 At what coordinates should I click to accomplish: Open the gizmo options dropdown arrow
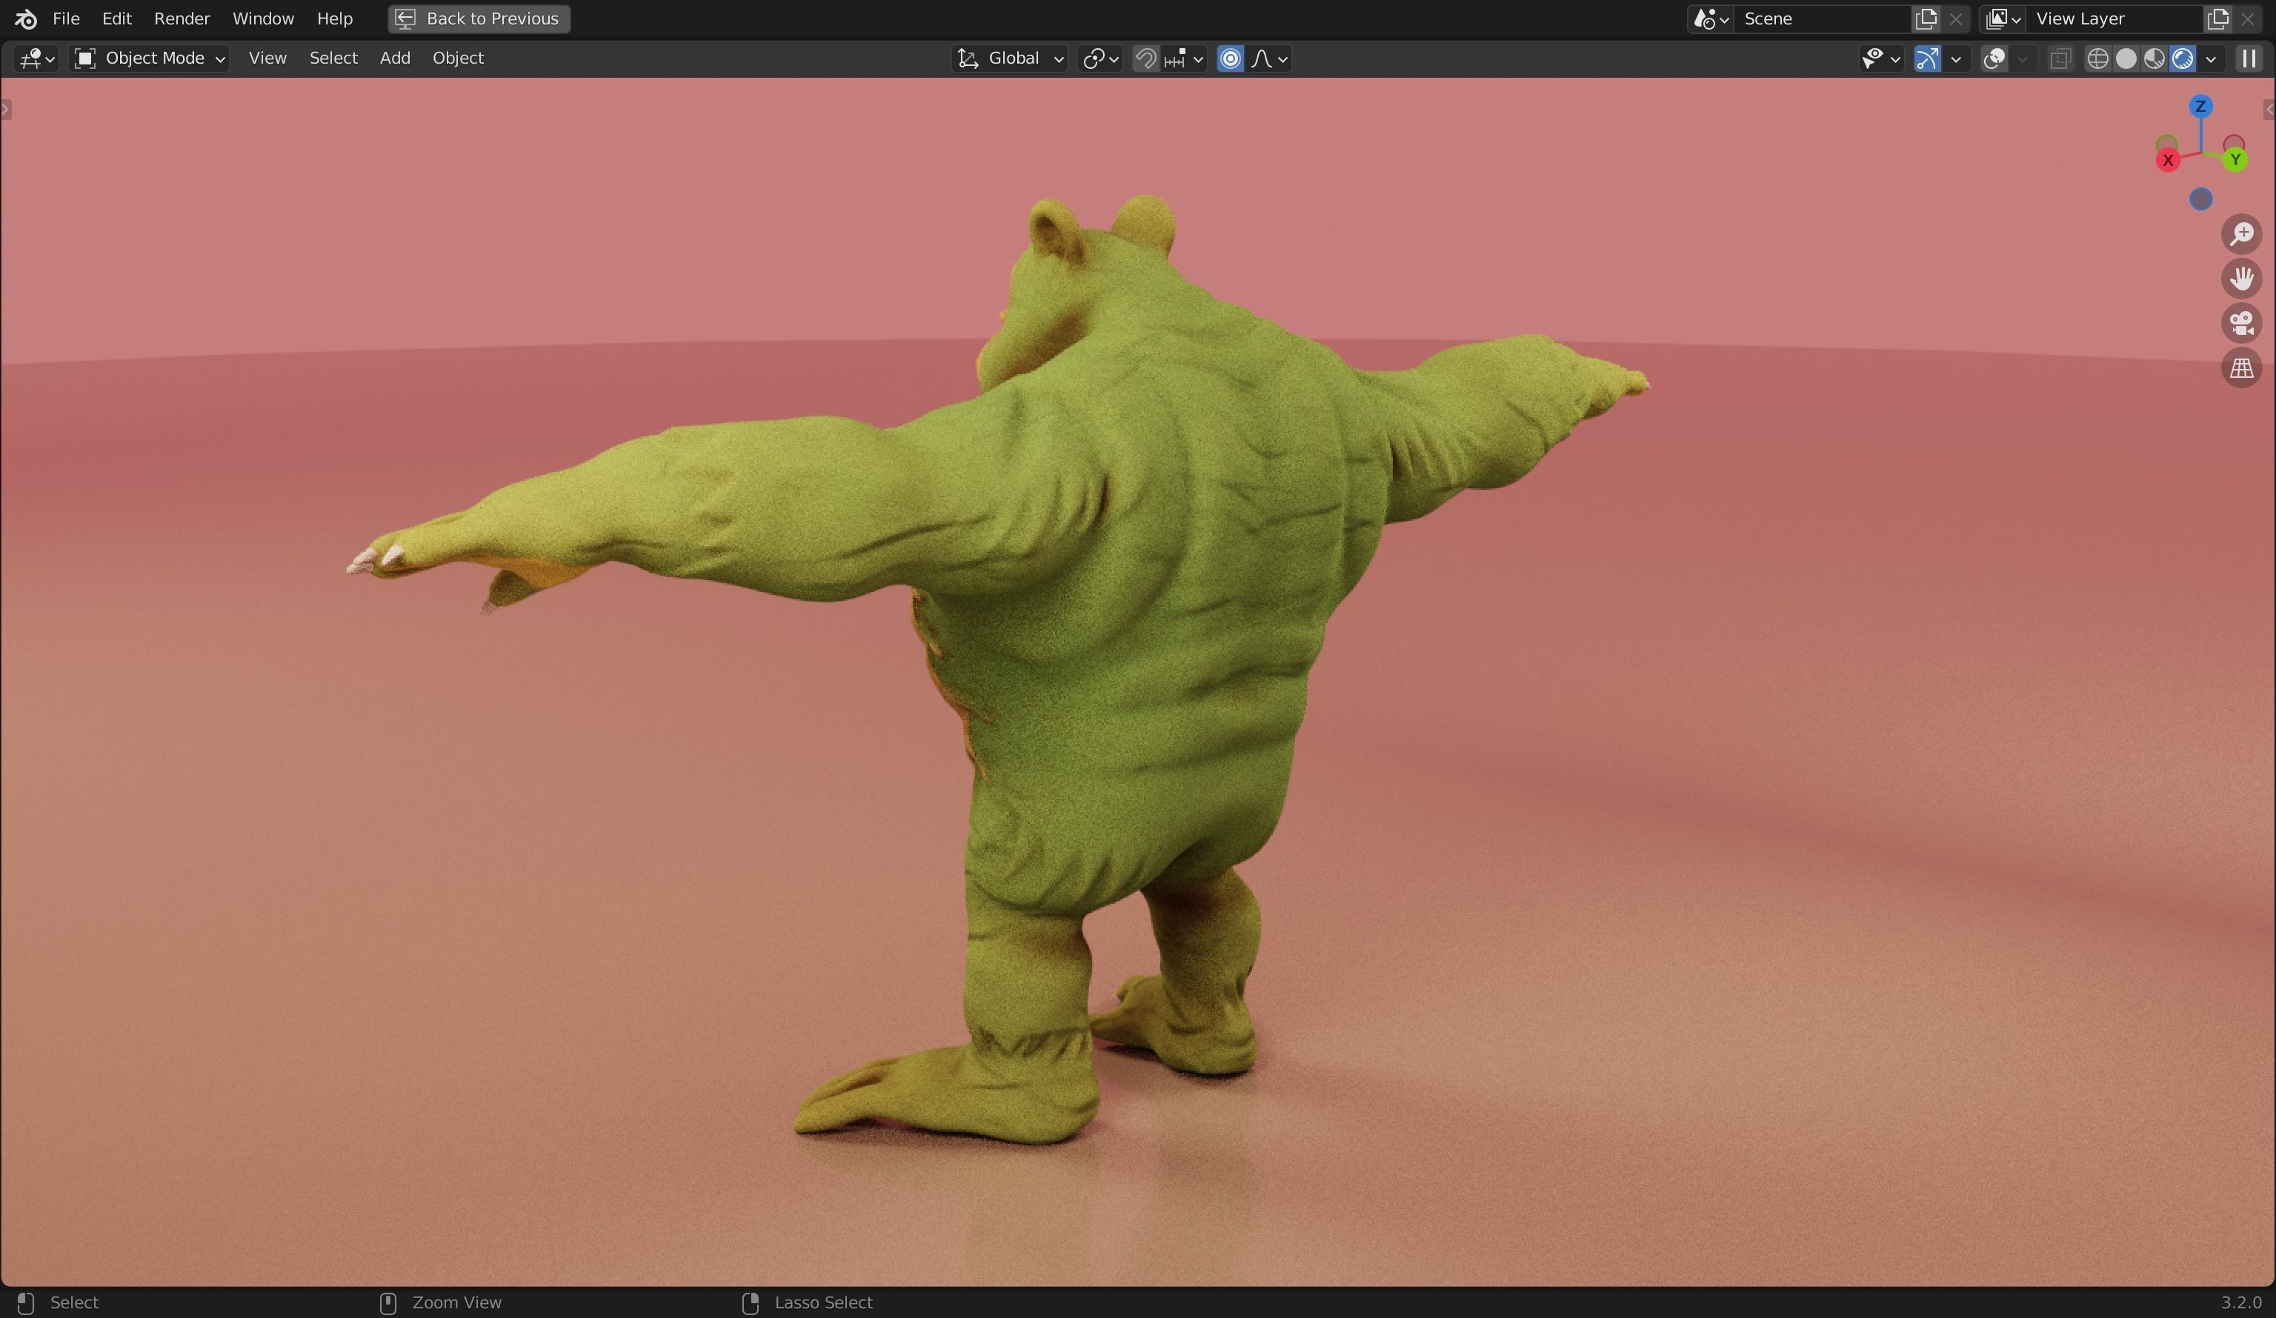tap(1956, 59)
